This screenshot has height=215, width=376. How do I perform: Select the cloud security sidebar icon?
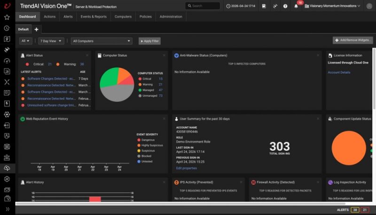(7, 168)
